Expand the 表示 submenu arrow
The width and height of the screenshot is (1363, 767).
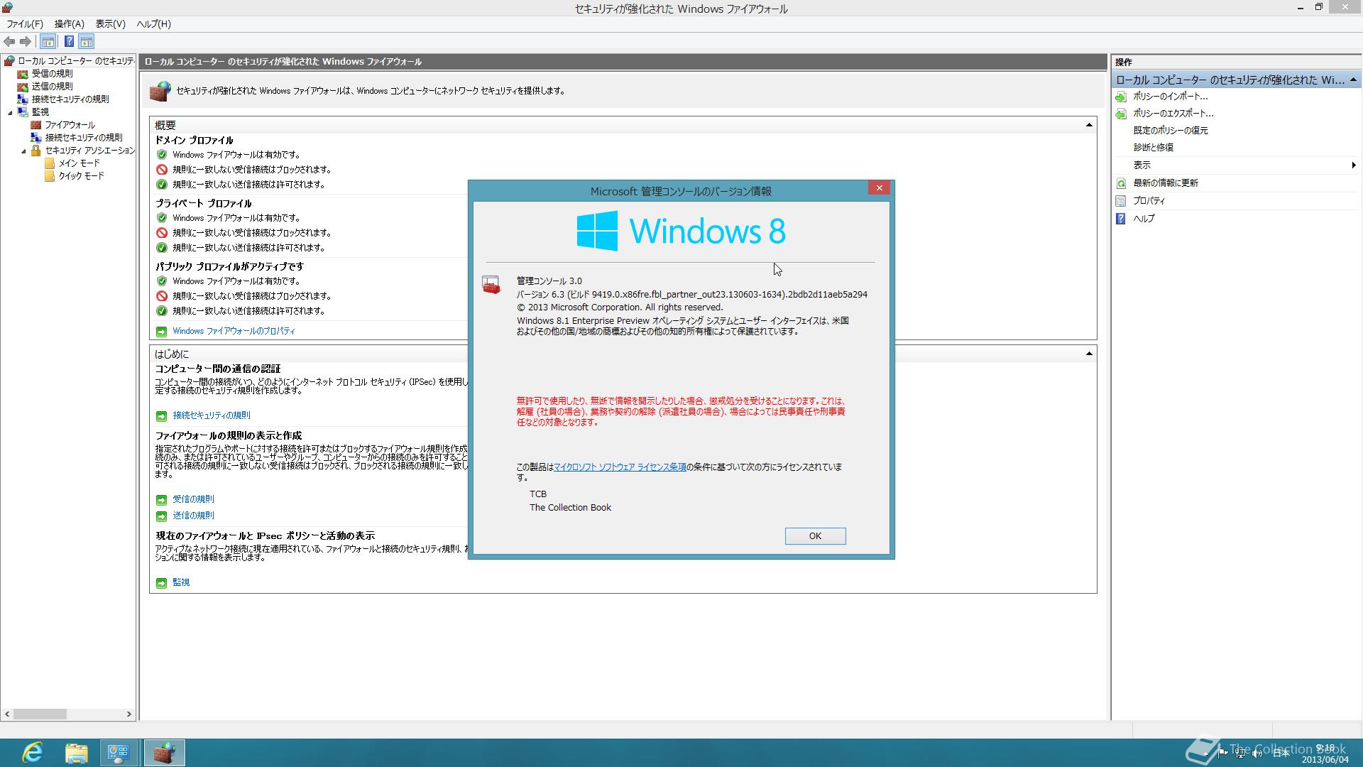(1354, 165)
